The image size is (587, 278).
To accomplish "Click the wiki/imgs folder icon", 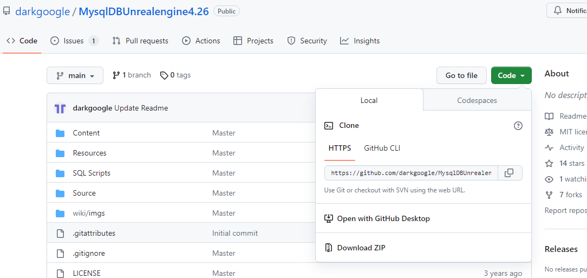I will 60,213.
